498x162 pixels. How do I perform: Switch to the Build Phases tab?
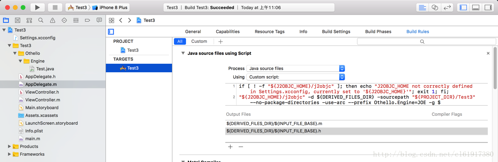(x=378, y=31)
